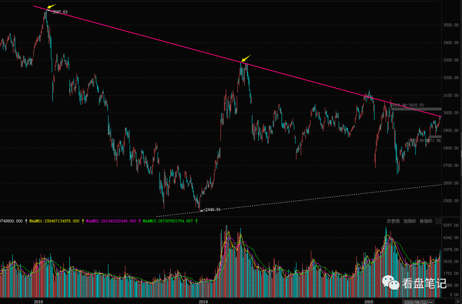Image resolution: width=462 pixels, height=304 pixels.
Task: Click the yellow arrow at 3587.03 peak
Action: pos(51,7)
